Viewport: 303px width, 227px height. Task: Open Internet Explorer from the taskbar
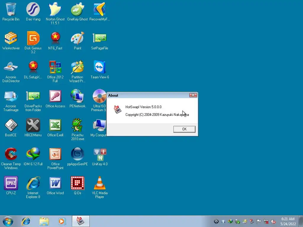[x=26, y=221]
